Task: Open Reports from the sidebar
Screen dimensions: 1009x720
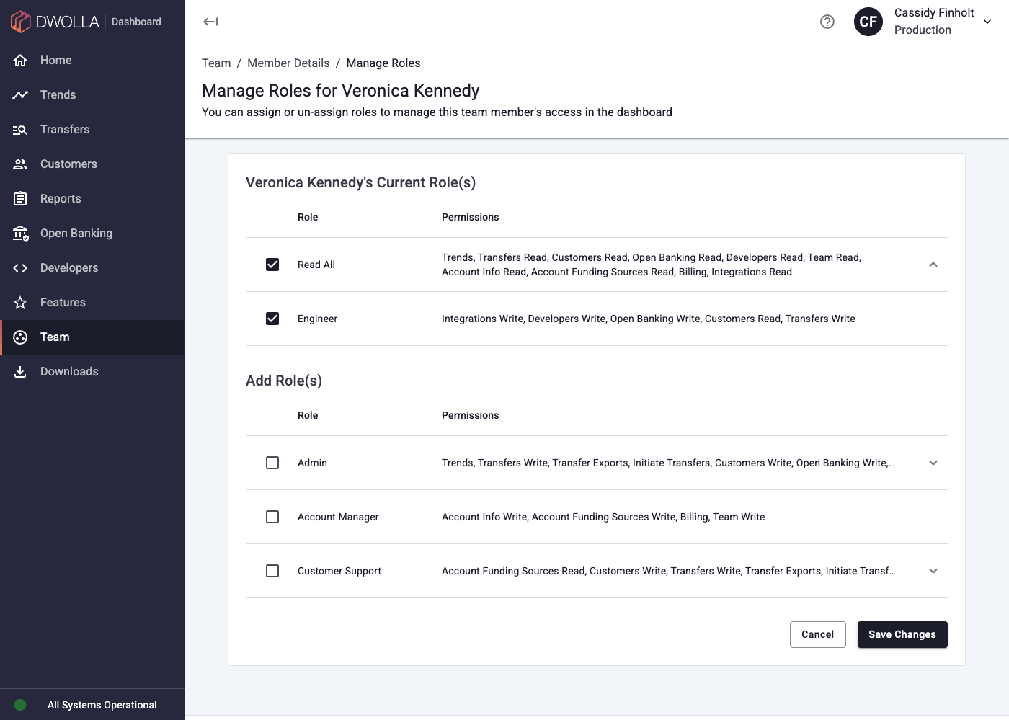Action: click(x=92, y=199)
